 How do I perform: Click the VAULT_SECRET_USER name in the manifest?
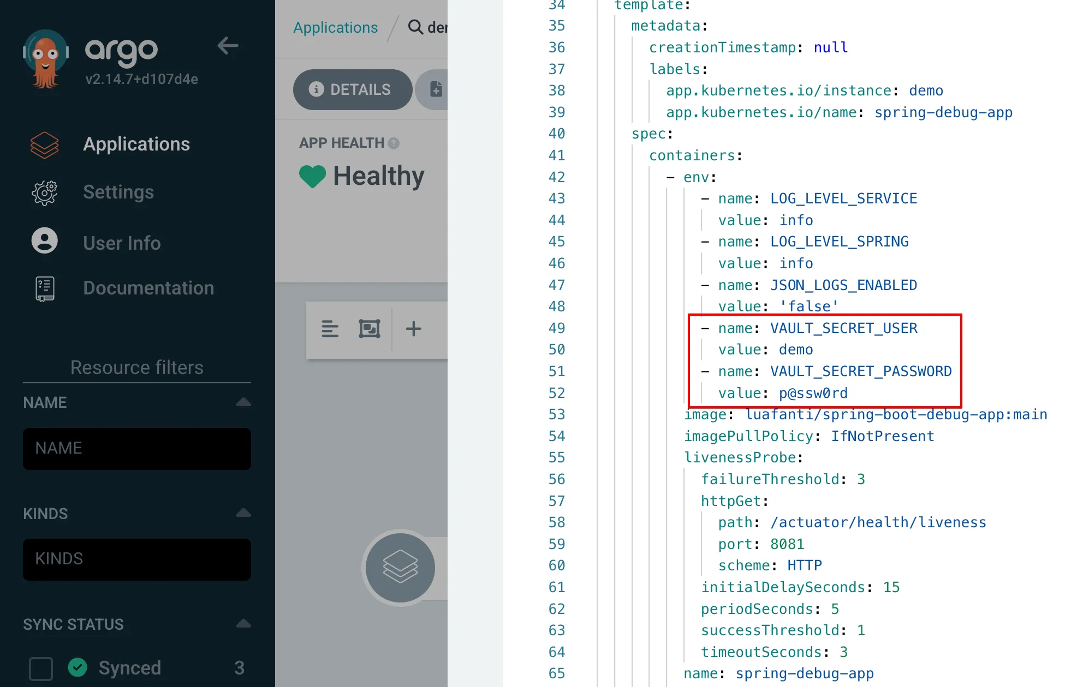pyautogui.click(x=843, y=328)
